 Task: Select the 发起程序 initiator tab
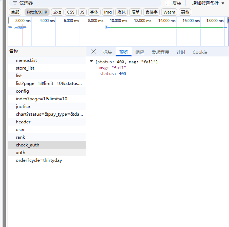click(160, 52)
